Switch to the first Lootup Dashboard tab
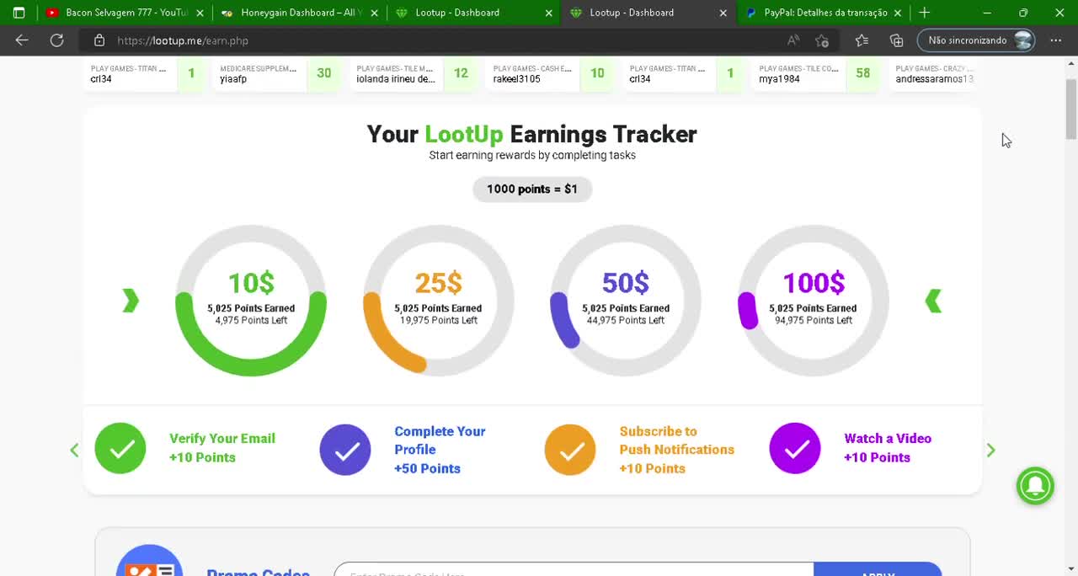Screen dimensions: 1078x576 [474, 13]
